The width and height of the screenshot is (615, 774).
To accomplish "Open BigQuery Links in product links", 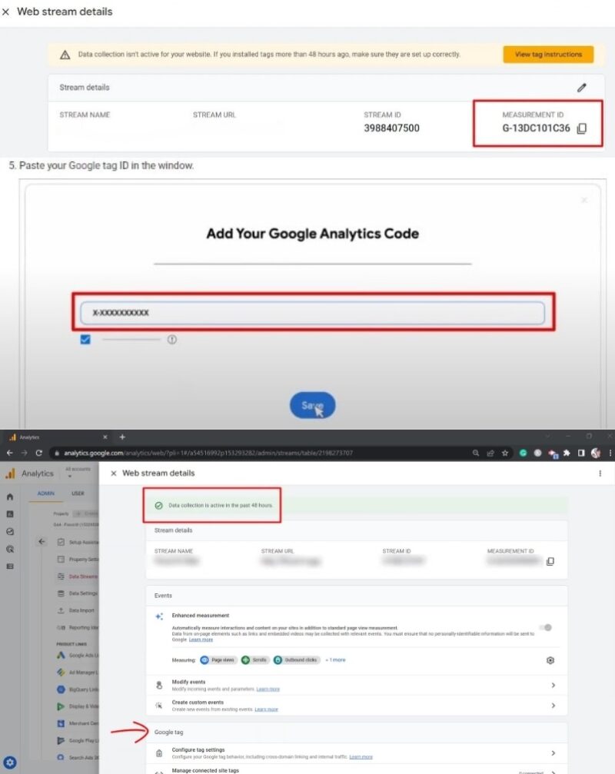I will click(x=78, y=689).
